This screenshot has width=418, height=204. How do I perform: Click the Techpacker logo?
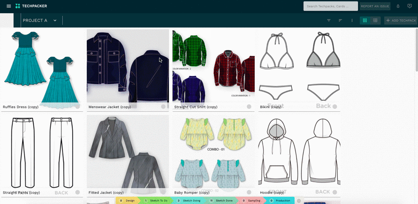(x=31, y=6)
